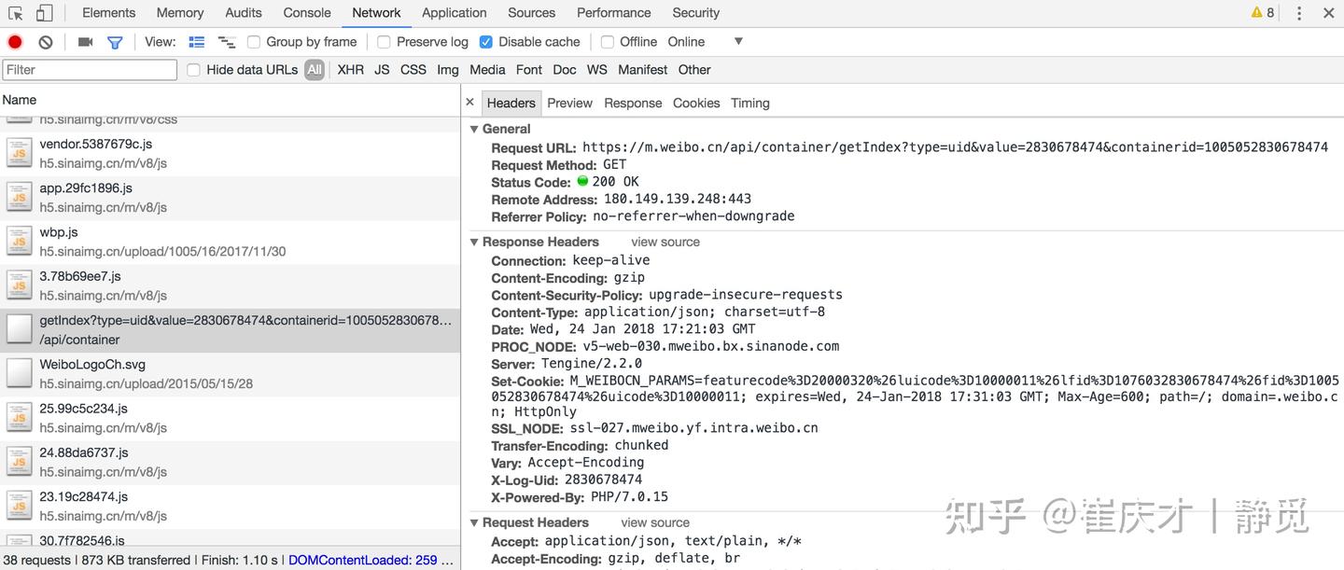Click the inspect element selector icon
Image resolution: width=1344 pixels, height=570 pixels.
(x=16, y=13)
